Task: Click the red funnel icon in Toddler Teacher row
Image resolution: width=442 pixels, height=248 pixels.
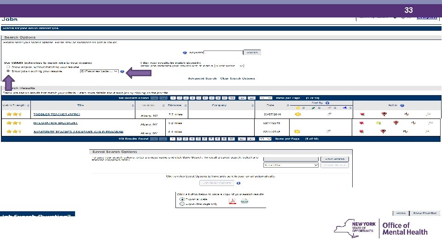Action: pos(384,114)
